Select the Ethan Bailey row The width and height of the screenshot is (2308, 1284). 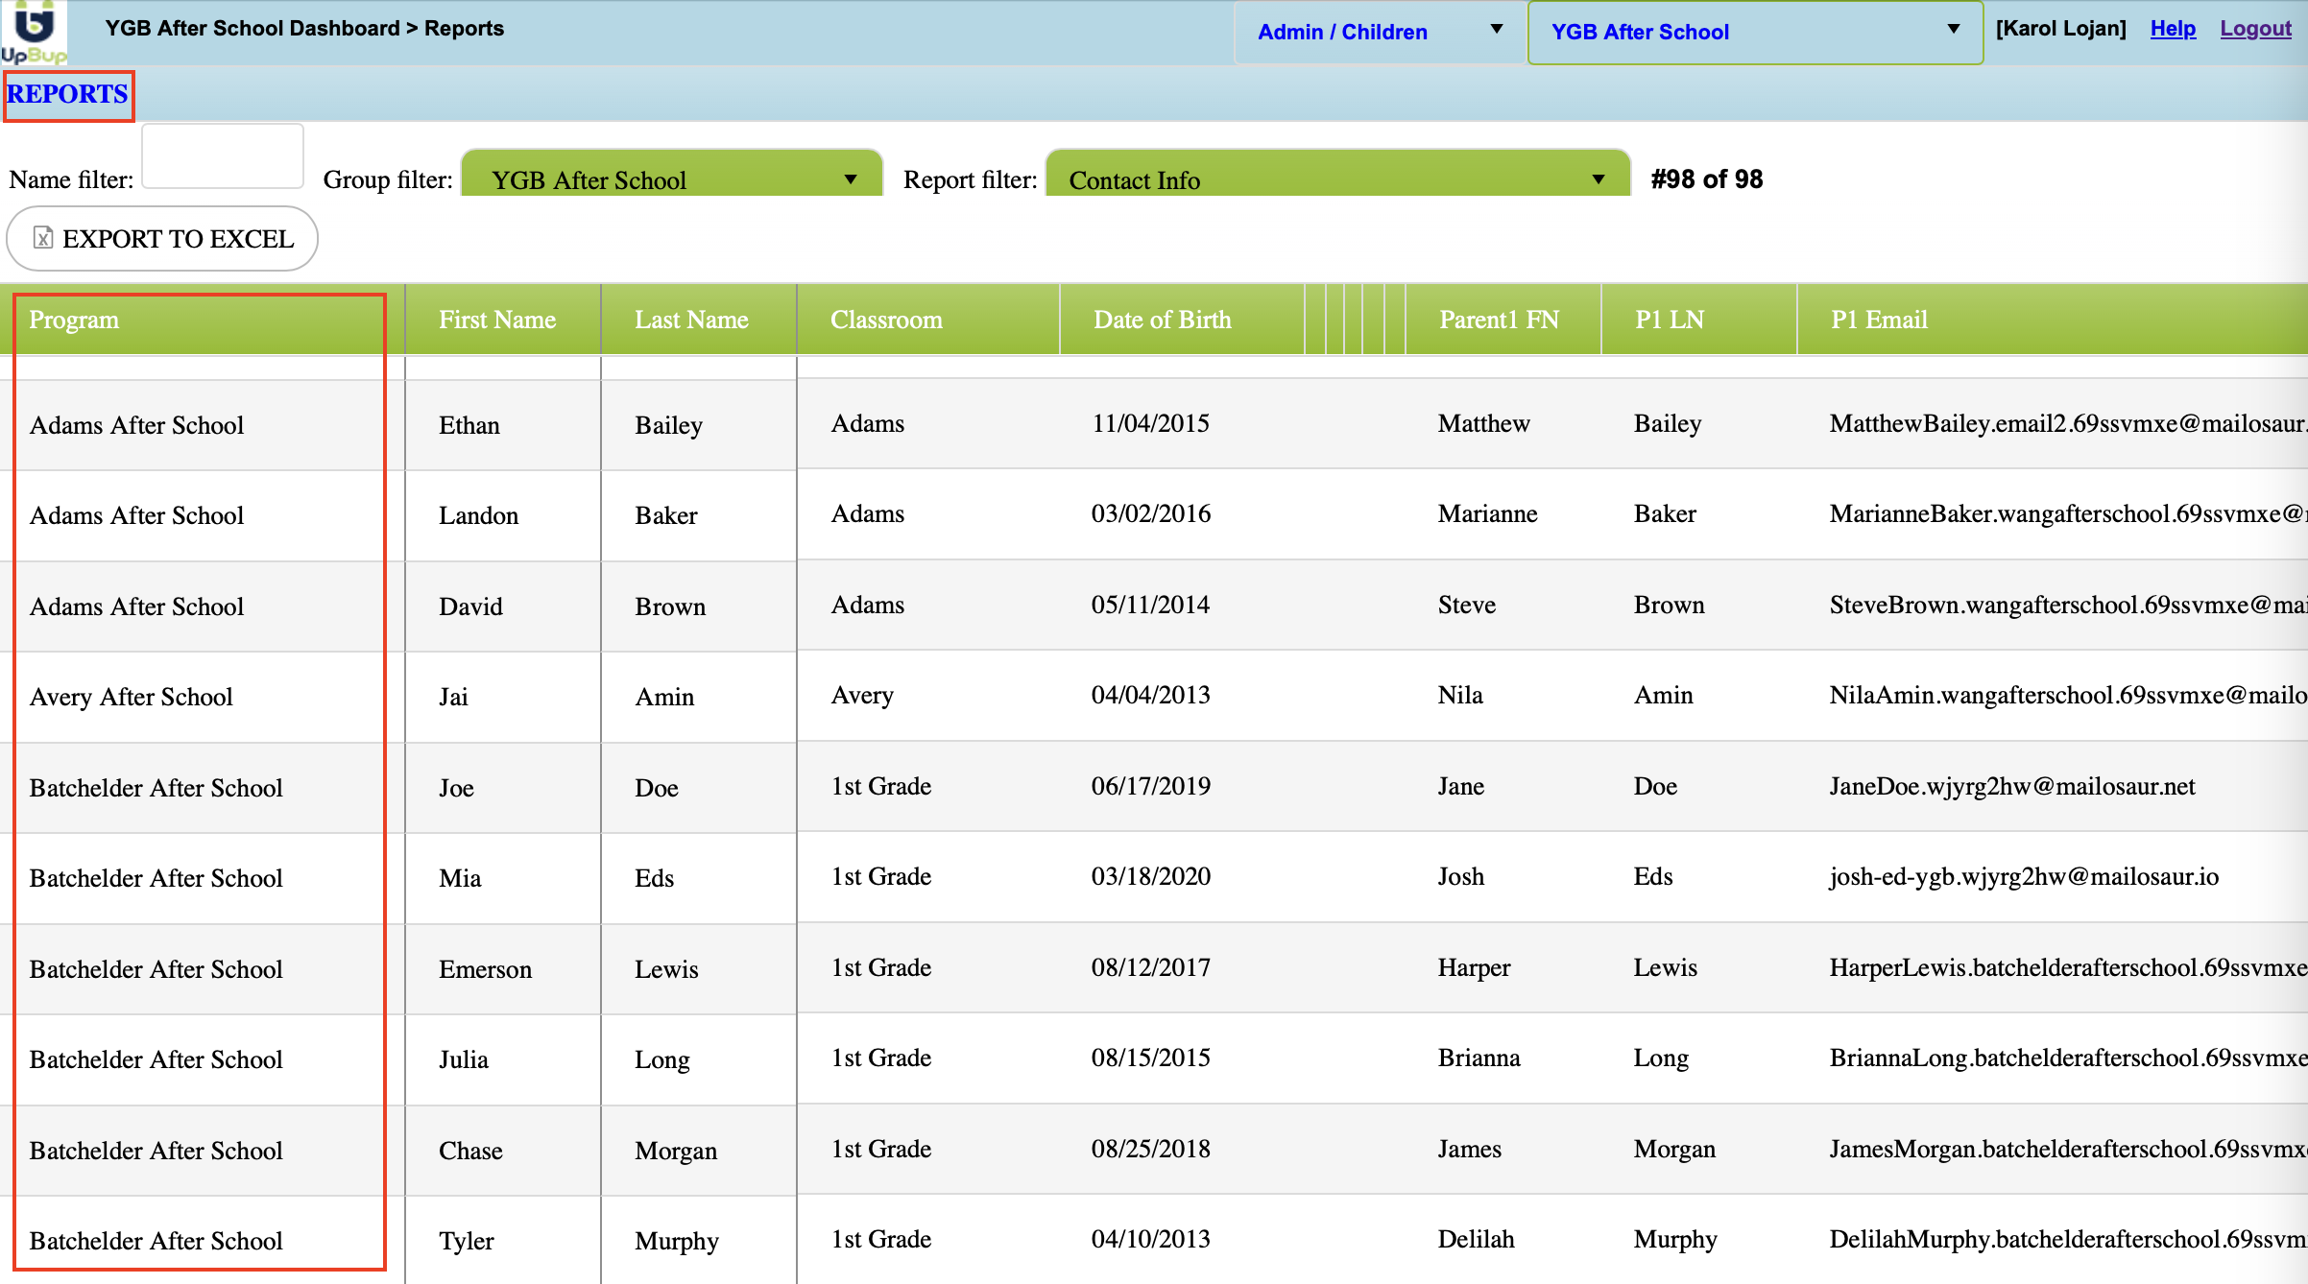[469, 424]
